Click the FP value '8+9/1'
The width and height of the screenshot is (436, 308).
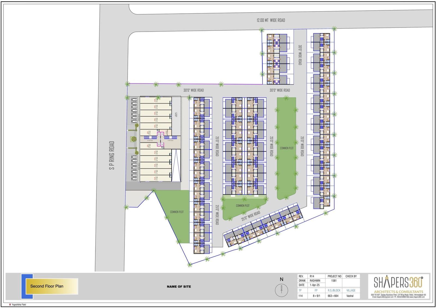316,296
